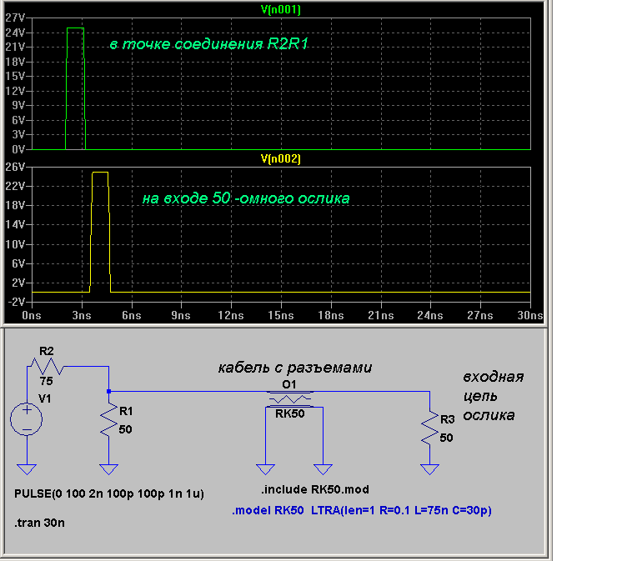The image size is (617, 561).
Task: Click the right ground under RK50 line
Action: 323,469
